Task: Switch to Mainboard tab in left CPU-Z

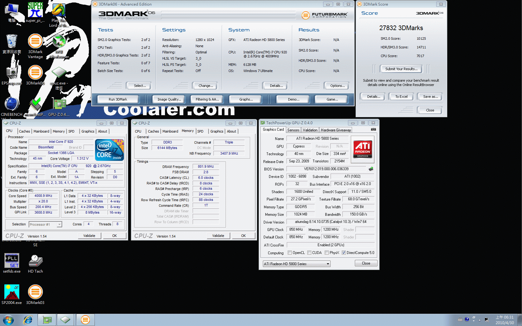Action: (x=41, y=131)
